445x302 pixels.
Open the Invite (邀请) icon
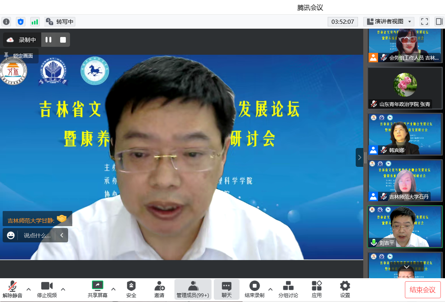pyautogui.click(x=159, y=289)
